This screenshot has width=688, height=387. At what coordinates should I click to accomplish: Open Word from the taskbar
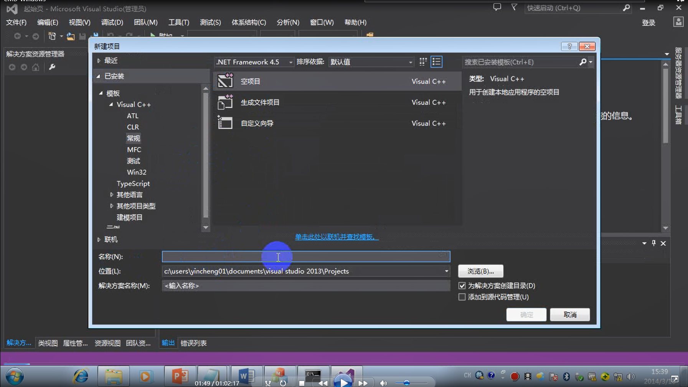pos(246,376)
